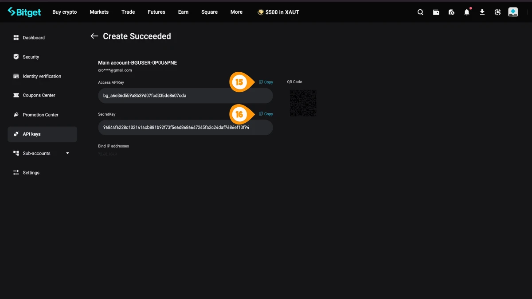Screen dimensions: 532x299
Task: Open the Trade menu
Action: (128, 12)
